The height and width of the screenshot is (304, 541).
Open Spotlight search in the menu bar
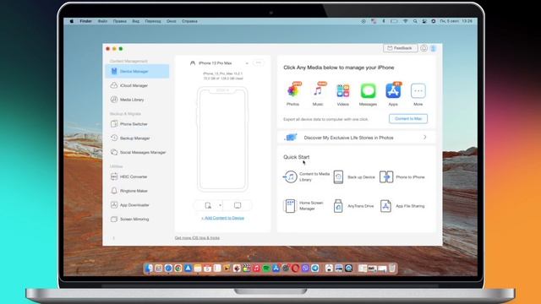[x=415, y=21]
